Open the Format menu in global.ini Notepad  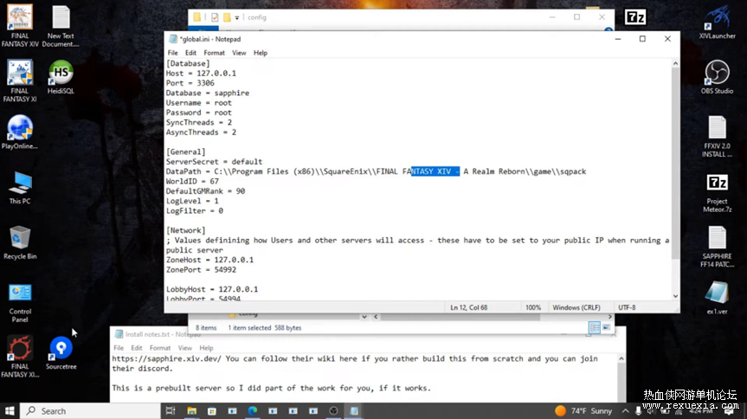tap(214, 53)
